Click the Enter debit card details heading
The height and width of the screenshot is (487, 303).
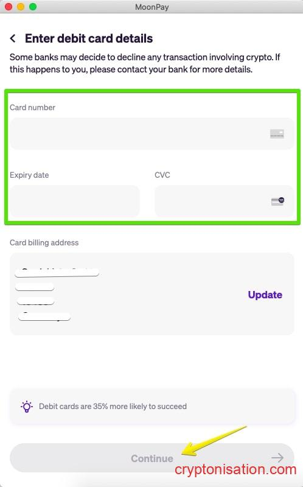point(89,38)
